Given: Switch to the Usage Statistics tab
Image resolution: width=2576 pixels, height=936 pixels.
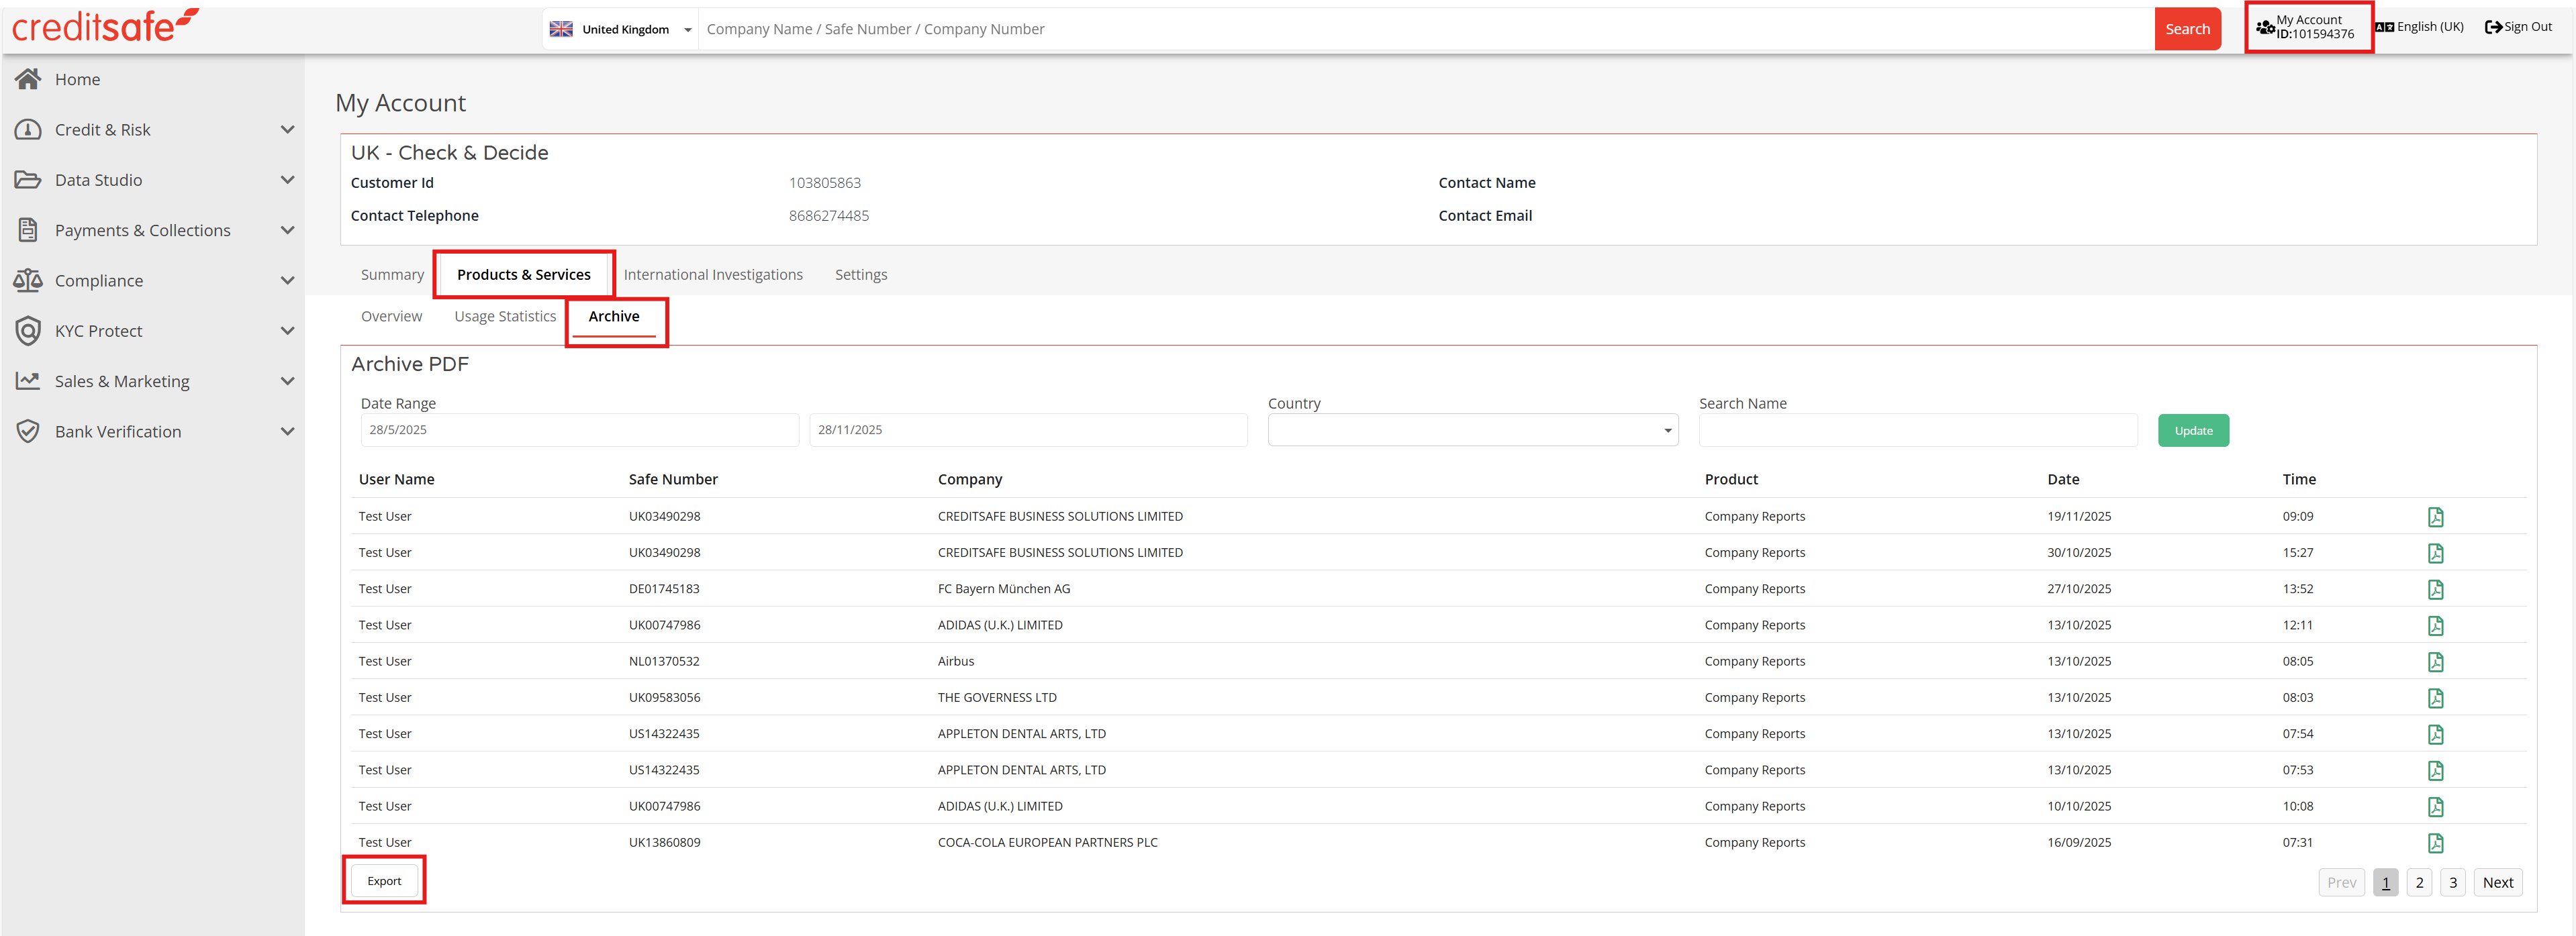Looking at the screenshot, I should tap(505, 317).
